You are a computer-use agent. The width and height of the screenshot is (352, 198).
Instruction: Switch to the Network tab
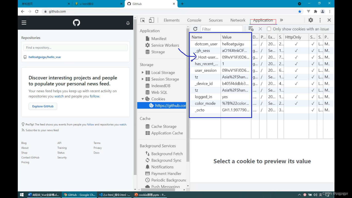(238, 20)
